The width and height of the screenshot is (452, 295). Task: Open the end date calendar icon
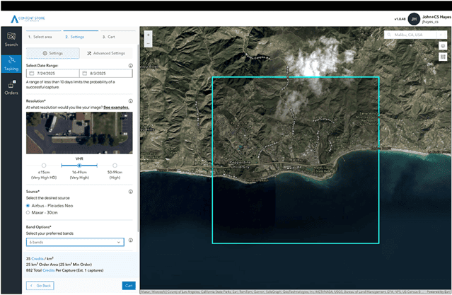click(84, 74)
